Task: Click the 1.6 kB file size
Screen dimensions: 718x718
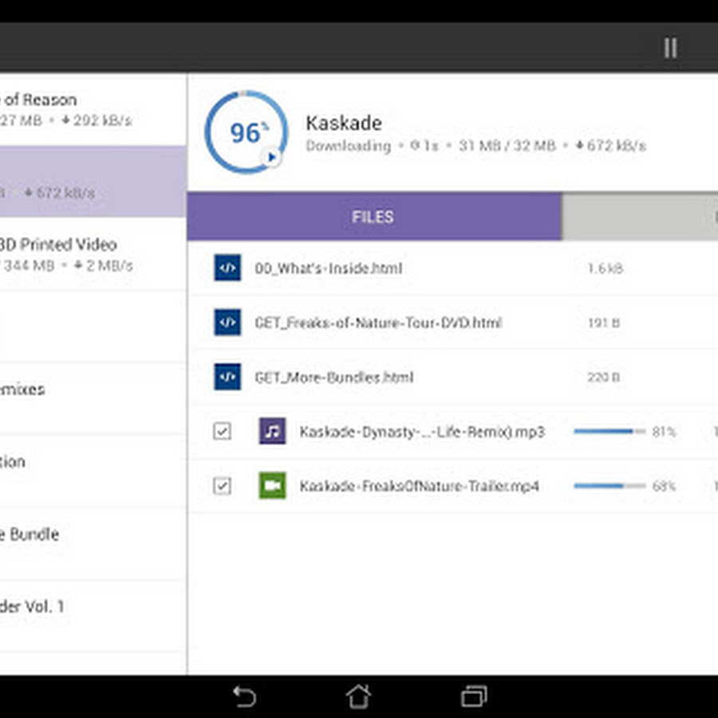Action: point(605,268)
